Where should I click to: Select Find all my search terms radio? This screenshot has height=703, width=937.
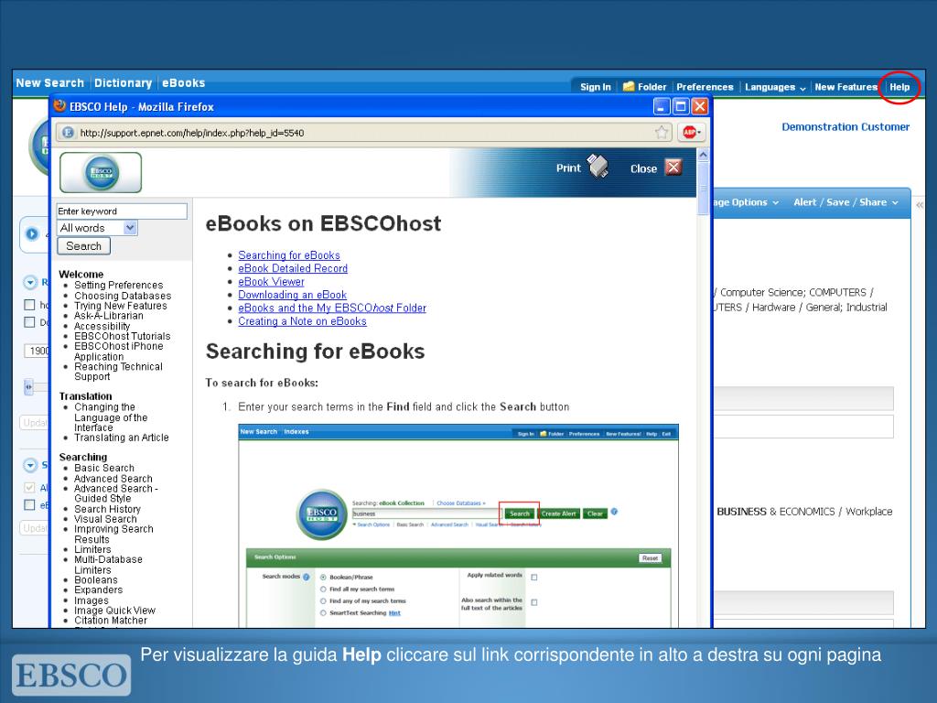click(x=323, y=589)
